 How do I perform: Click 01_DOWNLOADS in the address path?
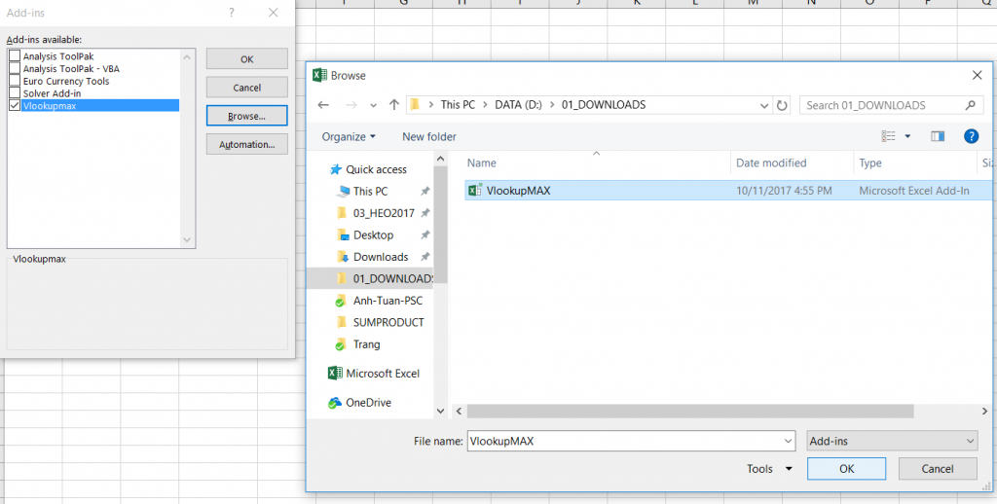[604, 105]
